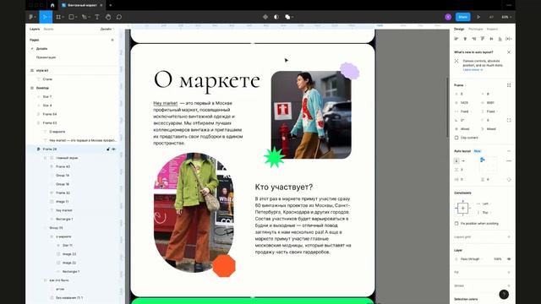Switch to the Inspect tab
The height and width of the screenshot is (304, 541).
click(492, 30)
